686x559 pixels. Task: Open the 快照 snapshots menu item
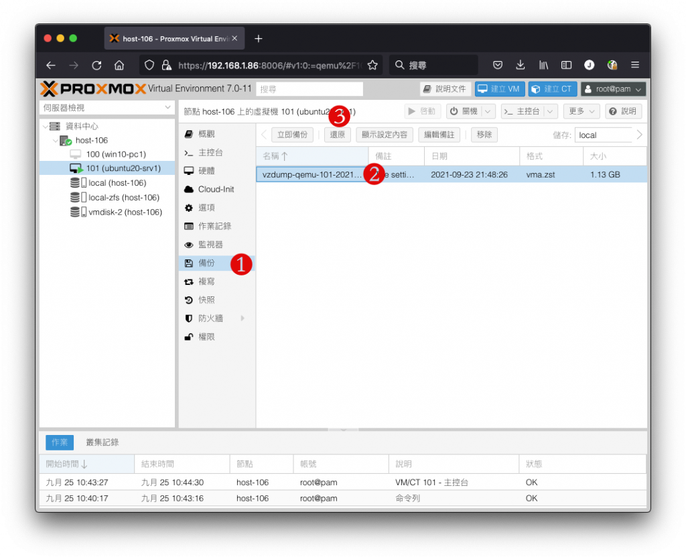pos(217,300)
